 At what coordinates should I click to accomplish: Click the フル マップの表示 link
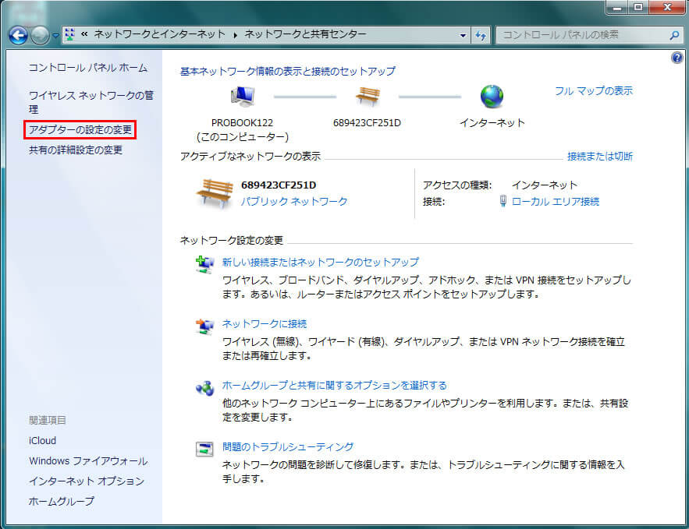coord(593,91)
